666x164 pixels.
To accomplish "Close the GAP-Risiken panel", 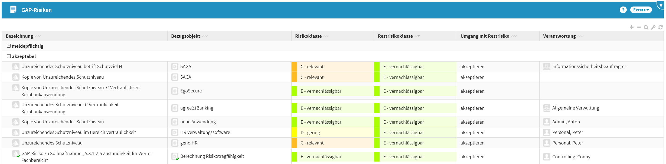I will (x=661, y=5).
